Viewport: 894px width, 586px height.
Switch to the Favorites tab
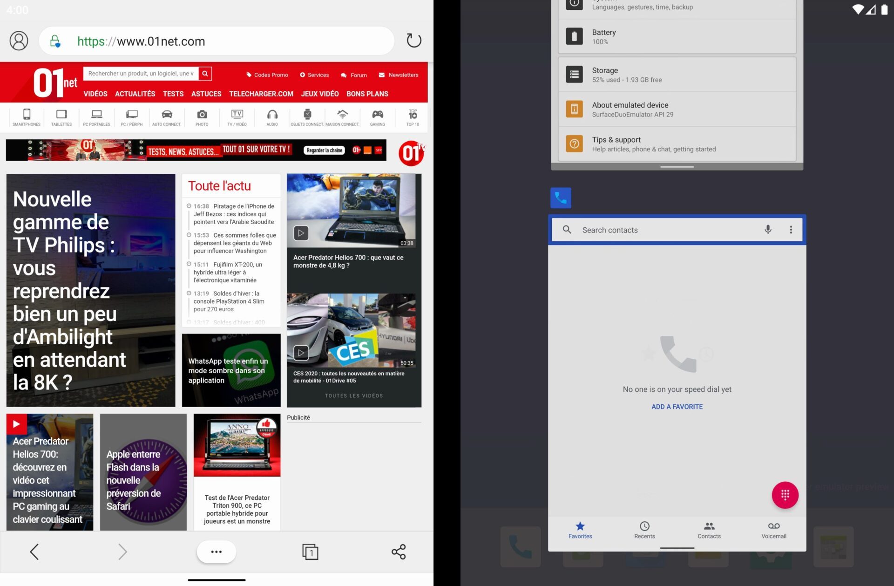[580, 530]
